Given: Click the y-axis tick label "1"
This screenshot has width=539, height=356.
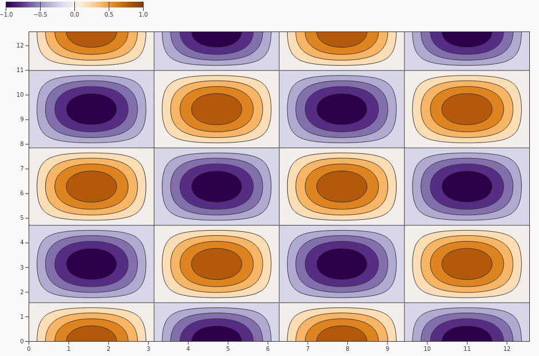Looking at the screenshot, I should (22, 317).
